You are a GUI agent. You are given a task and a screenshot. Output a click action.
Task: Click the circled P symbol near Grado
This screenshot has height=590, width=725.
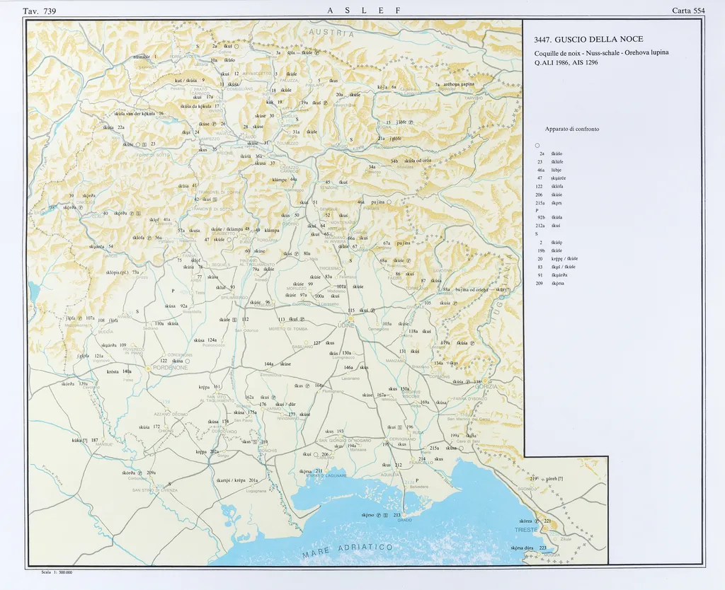pos(379,516)
